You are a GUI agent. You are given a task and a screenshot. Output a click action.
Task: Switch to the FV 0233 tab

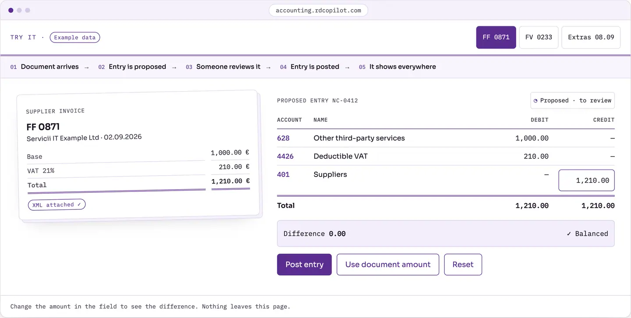pos(539,37)
